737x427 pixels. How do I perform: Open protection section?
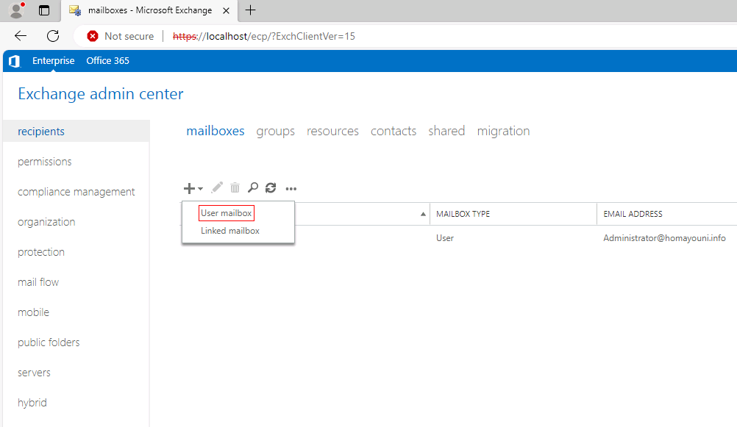(x=41, y=252)
